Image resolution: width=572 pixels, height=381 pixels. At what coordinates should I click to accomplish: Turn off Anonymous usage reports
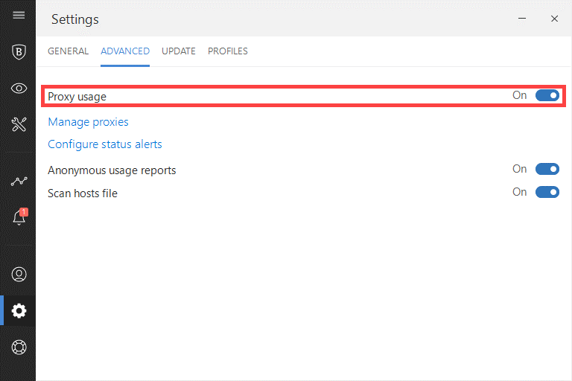[547, 169]
